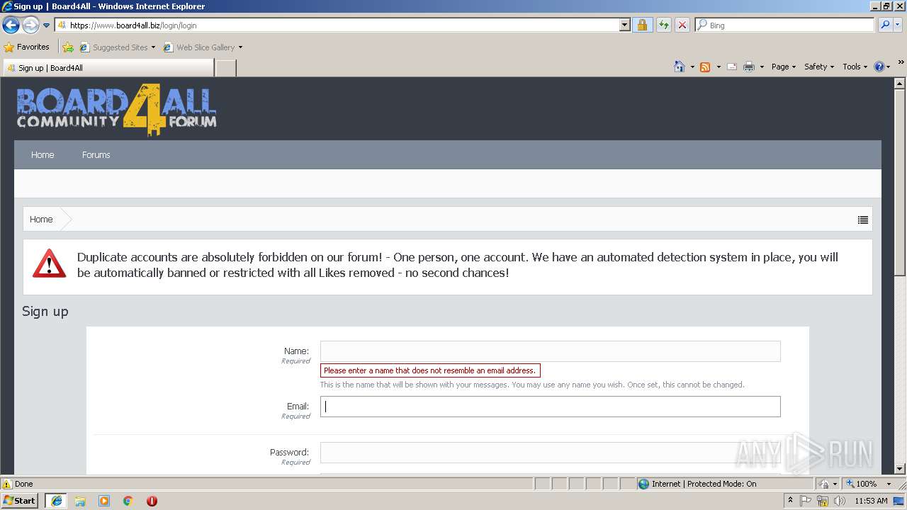Open recent pages dropdown arrow
Screen dimensions: 907x510
coord(47,25)
